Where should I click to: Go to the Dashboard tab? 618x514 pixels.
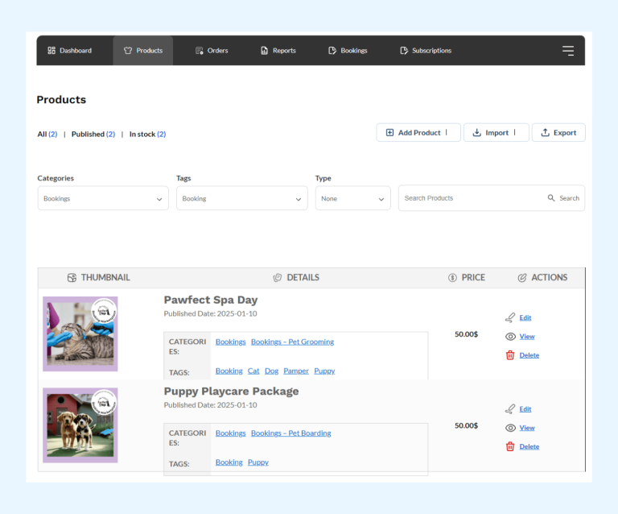70,51
